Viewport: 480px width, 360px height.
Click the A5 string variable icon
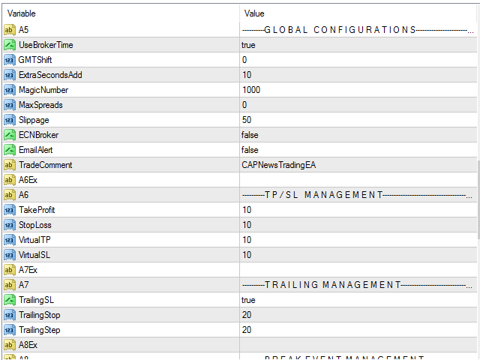click(10, 30)
